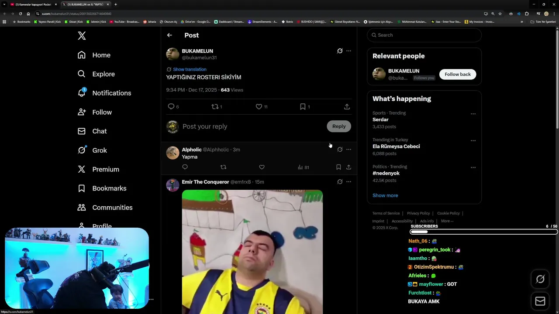This screenshot has width=559, height=314.
Task: Like Alpholic's comment
Action: tap(262, 167)
